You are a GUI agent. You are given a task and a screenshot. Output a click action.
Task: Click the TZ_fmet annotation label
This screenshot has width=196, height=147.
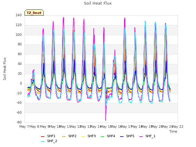(x=34, y=13)
